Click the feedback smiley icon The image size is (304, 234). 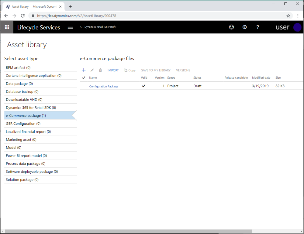click(x=231, y=27)
